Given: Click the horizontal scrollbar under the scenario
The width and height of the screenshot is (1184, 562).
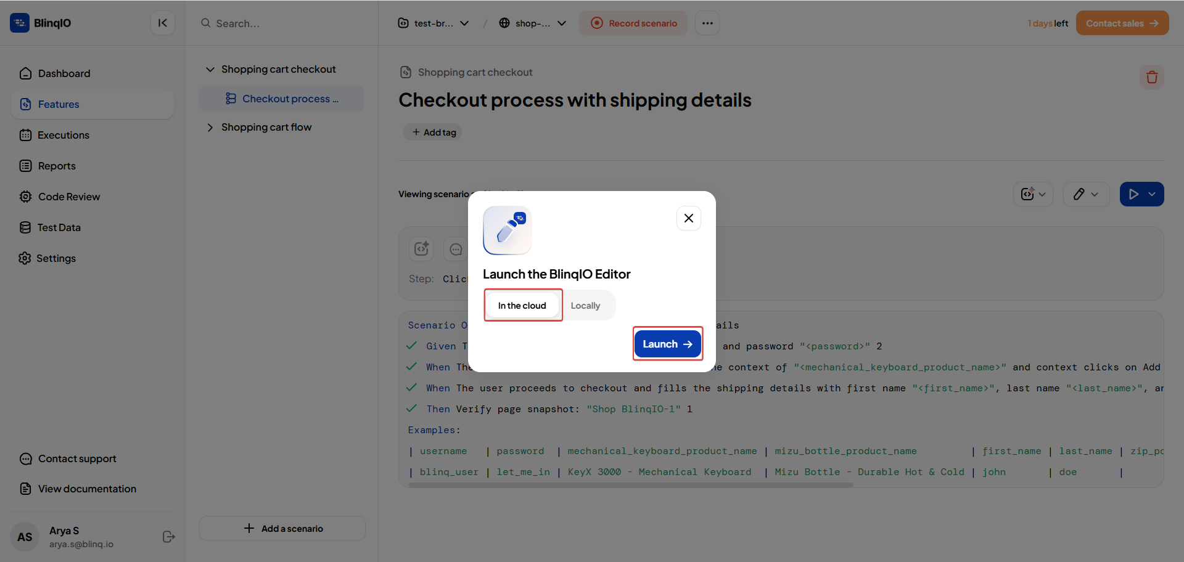Looking at the screenshot, I should pyautogui.click(x=631, y=485).
